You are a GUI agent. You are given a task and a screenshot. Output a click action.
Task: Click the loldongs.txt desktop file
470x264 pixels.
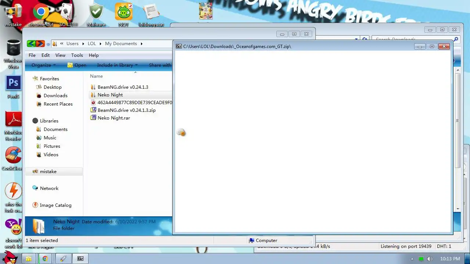pos(151,15)
